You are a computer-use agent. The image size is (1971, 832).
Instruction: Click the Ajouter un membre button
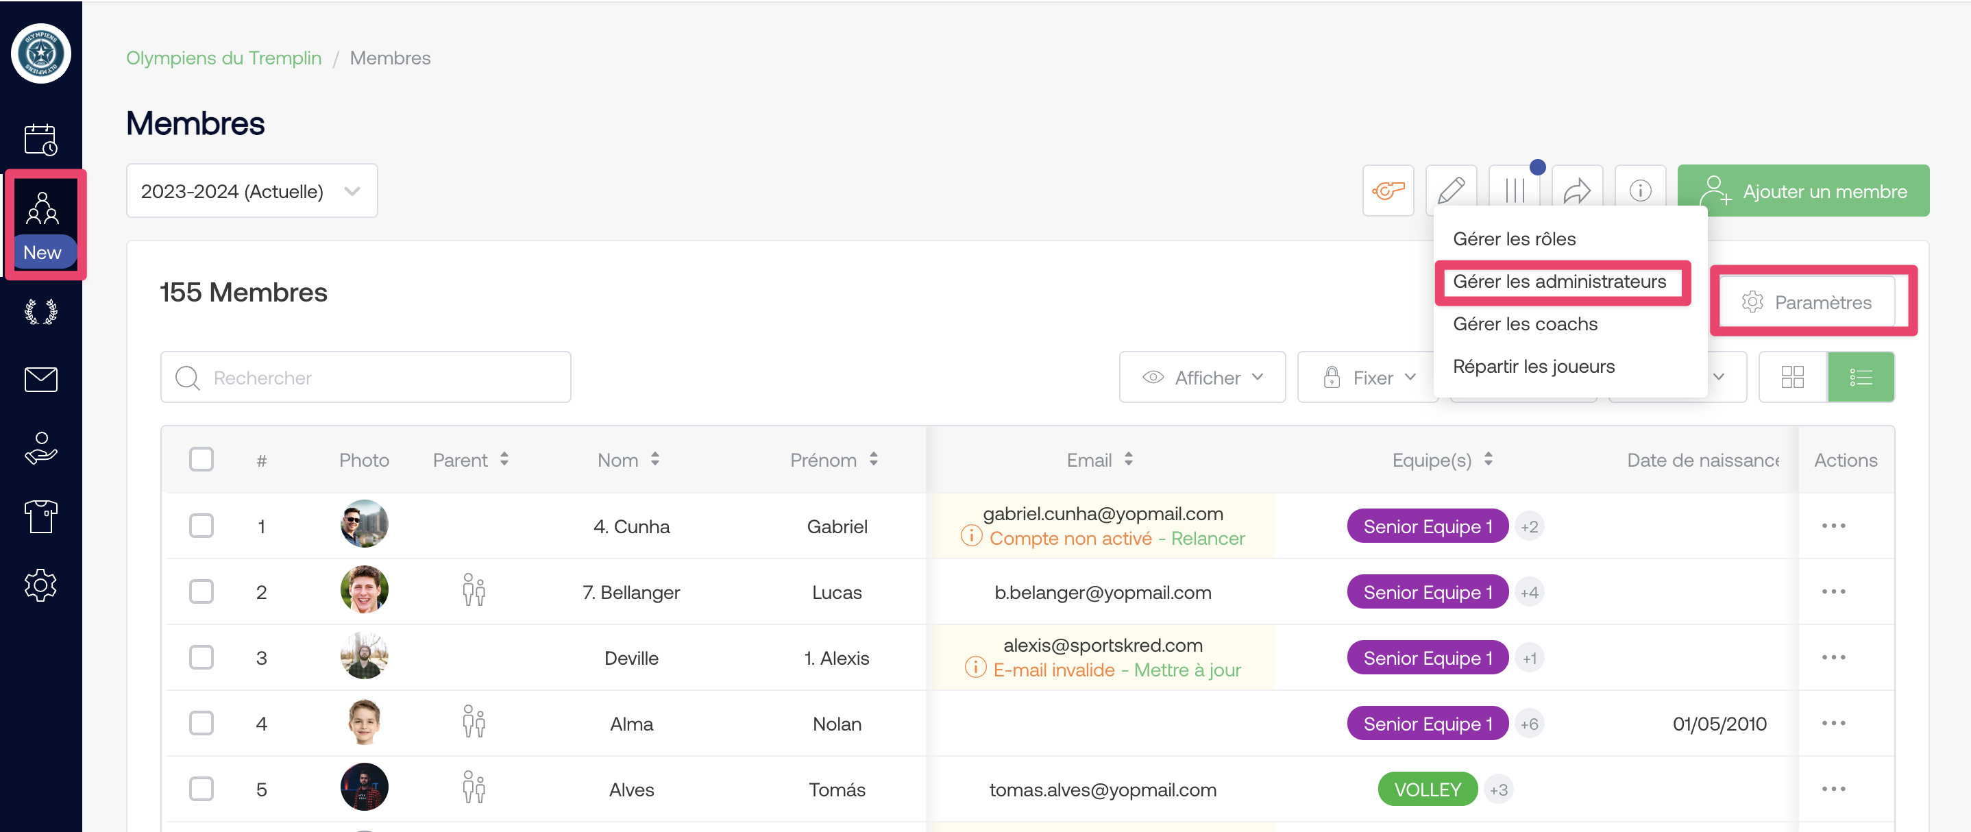tap(1803, 191)
